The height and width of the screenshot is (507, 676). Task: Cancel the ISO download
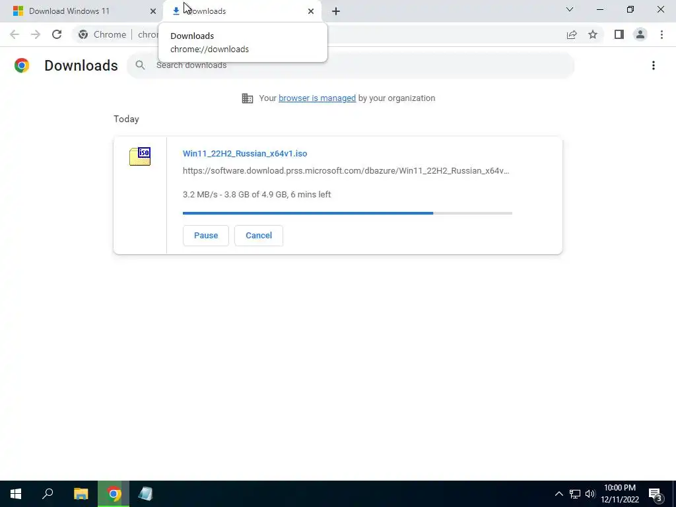pos(259,236)
